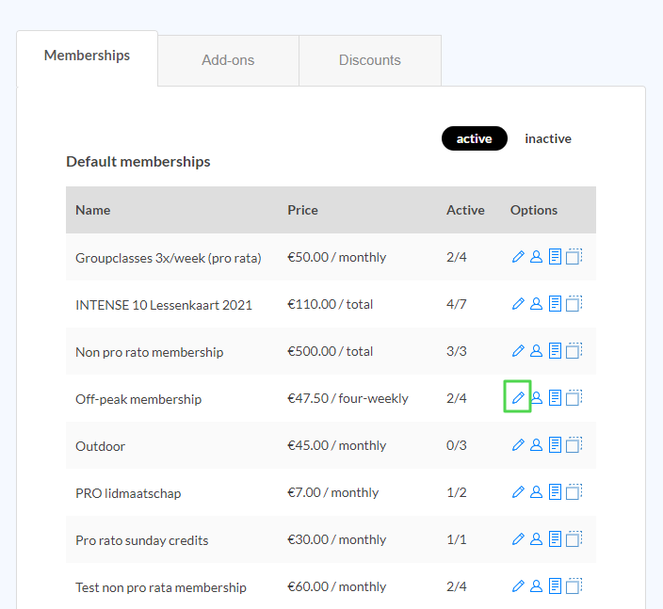
Task: Click Test non pro rata membership name
Action: [161, 587]
